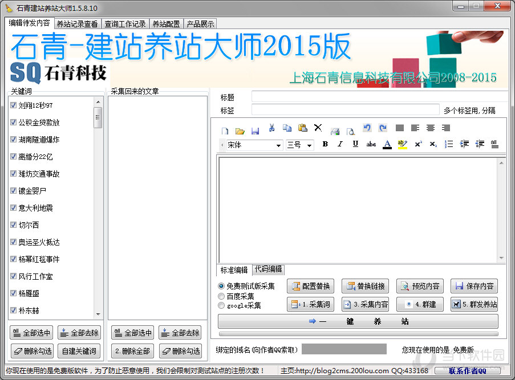Screen dimensions: 515x380
Task: Pick text highlight color icon
Action: [x=402, y=144]
